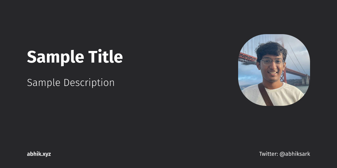This screenshot has width=337, height=168.
Task: Click the concrete bridge pier in the photo
Action: pyautogui.click(x=305, y=80)
